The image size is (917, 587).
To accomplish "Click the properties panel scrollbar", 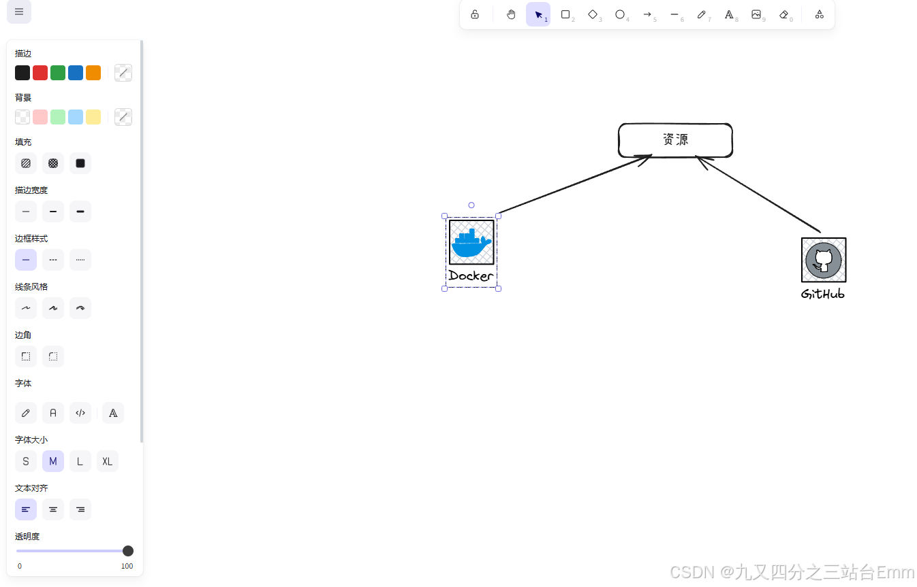I will click(142, 241).
